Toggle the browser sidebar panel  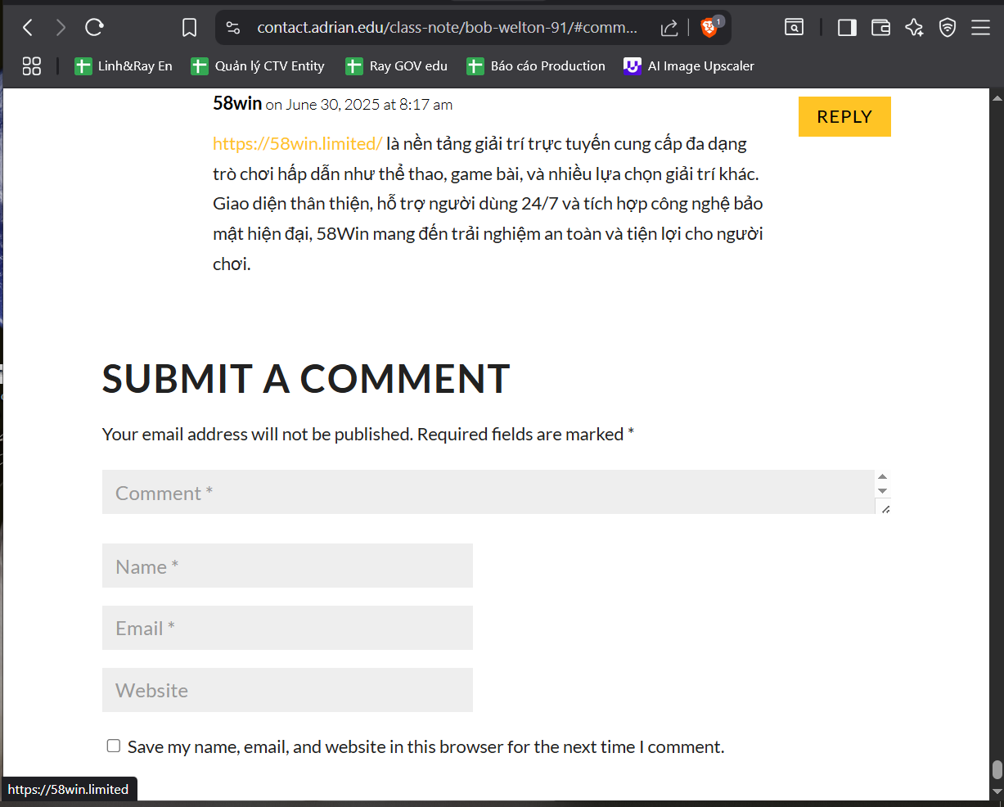pos(847,28)
